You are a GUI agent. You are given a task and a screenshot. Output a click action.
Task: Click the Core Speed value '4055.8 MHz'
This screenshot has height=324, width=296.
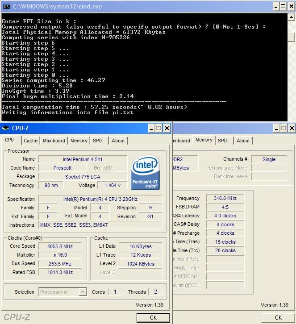coord(60,246)
